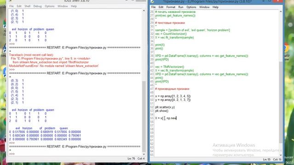Click 'Ln: 55' in editor status bar
This screenshot has height=165, width=294.
tap(266, 159)
